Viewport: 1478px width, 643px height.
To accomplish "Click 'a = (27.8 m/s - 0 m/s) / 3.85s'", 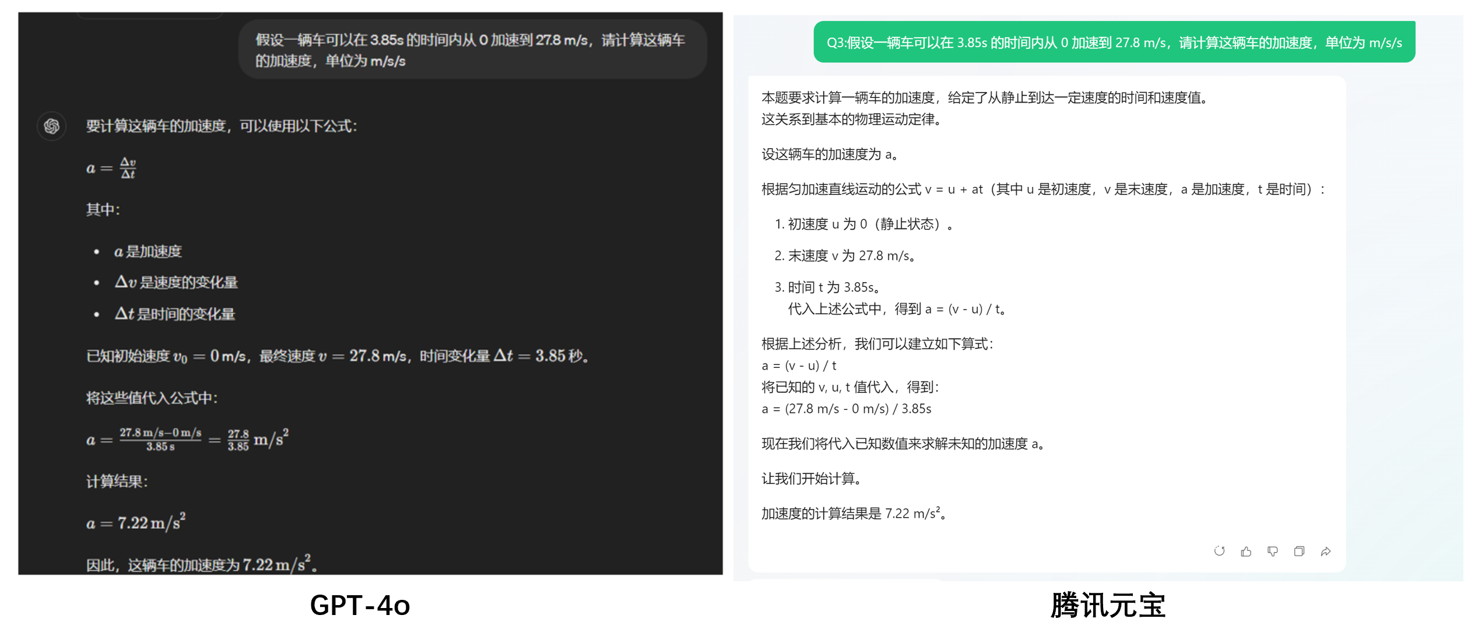I will (847, 409).
